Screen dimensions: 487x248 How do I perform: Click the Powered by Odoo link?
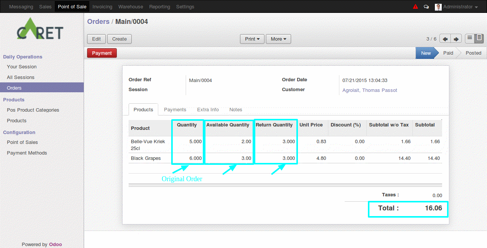(56, 244)
